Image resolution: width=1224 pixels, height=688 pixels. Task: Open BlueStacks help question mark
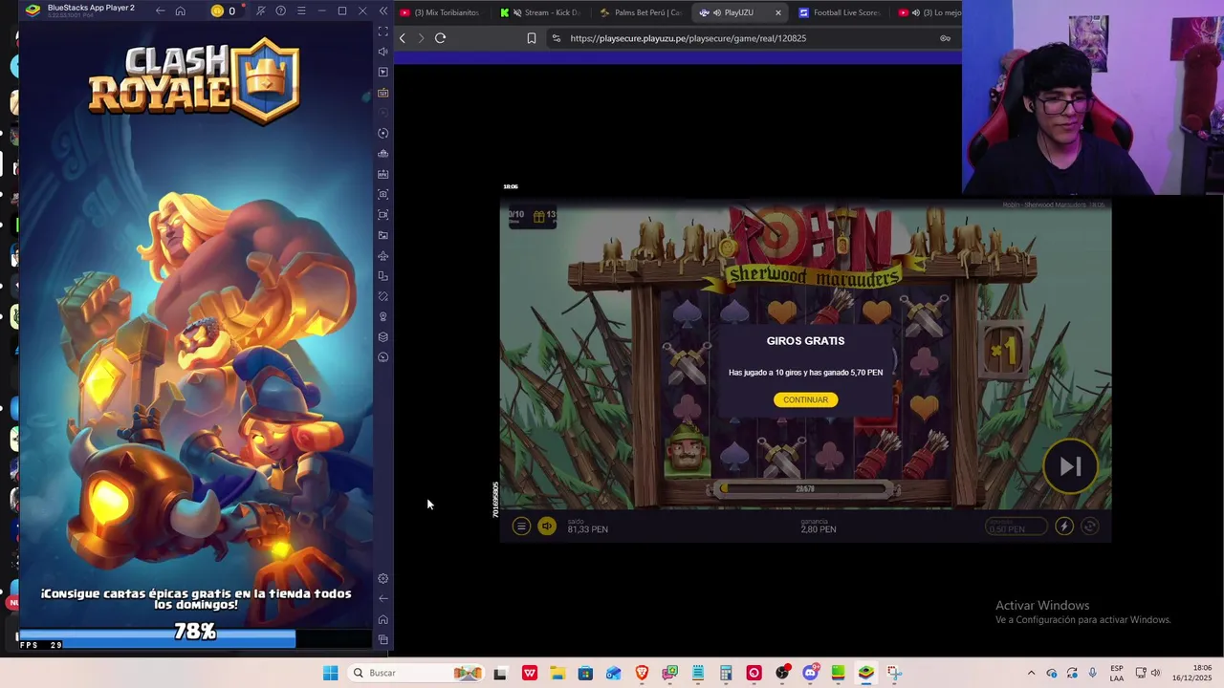pyautogui.click(x=280, y=11)
